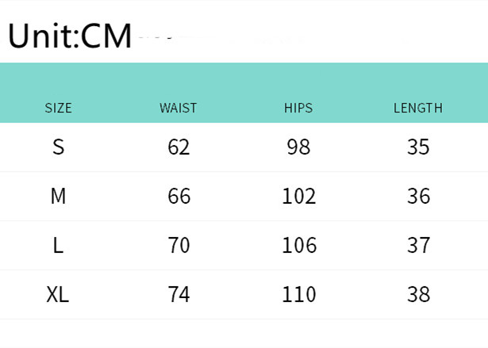Select the WAIST column header

[179, 108]
